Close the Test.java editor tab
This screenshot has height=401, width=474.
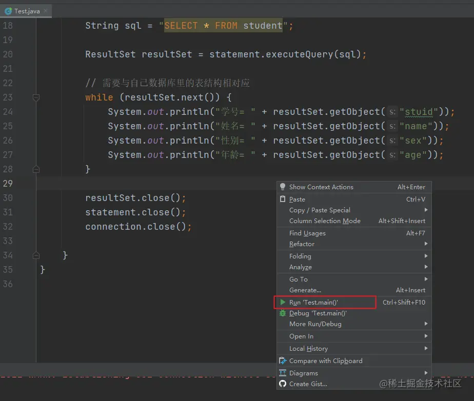45,11
